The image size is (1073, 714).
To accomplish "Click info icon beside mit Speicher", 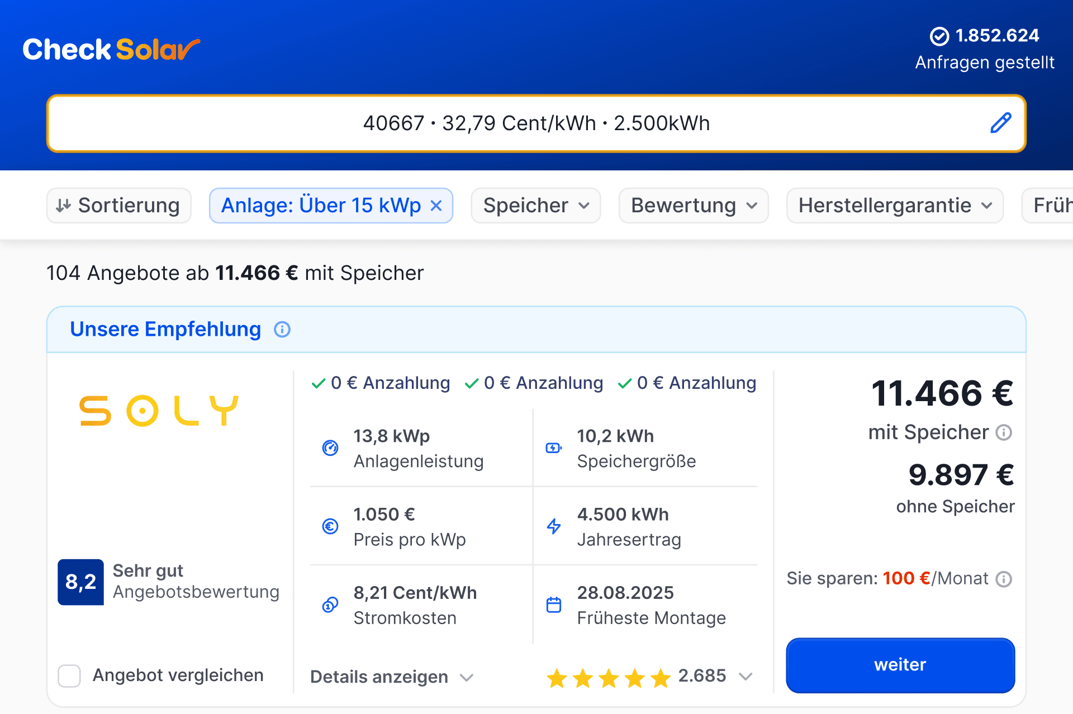I will pos(1004,432).
